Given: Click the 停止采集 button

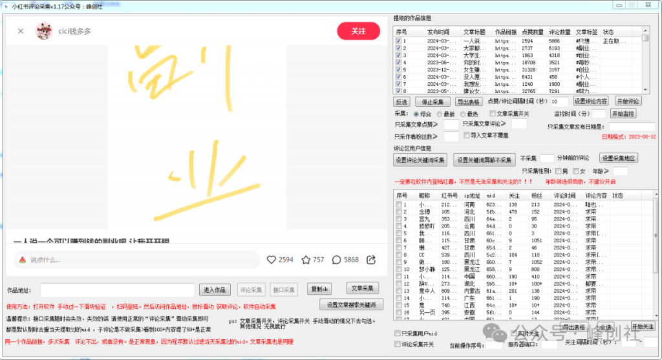Looking at the screenshot, I should tap(432, 101).
